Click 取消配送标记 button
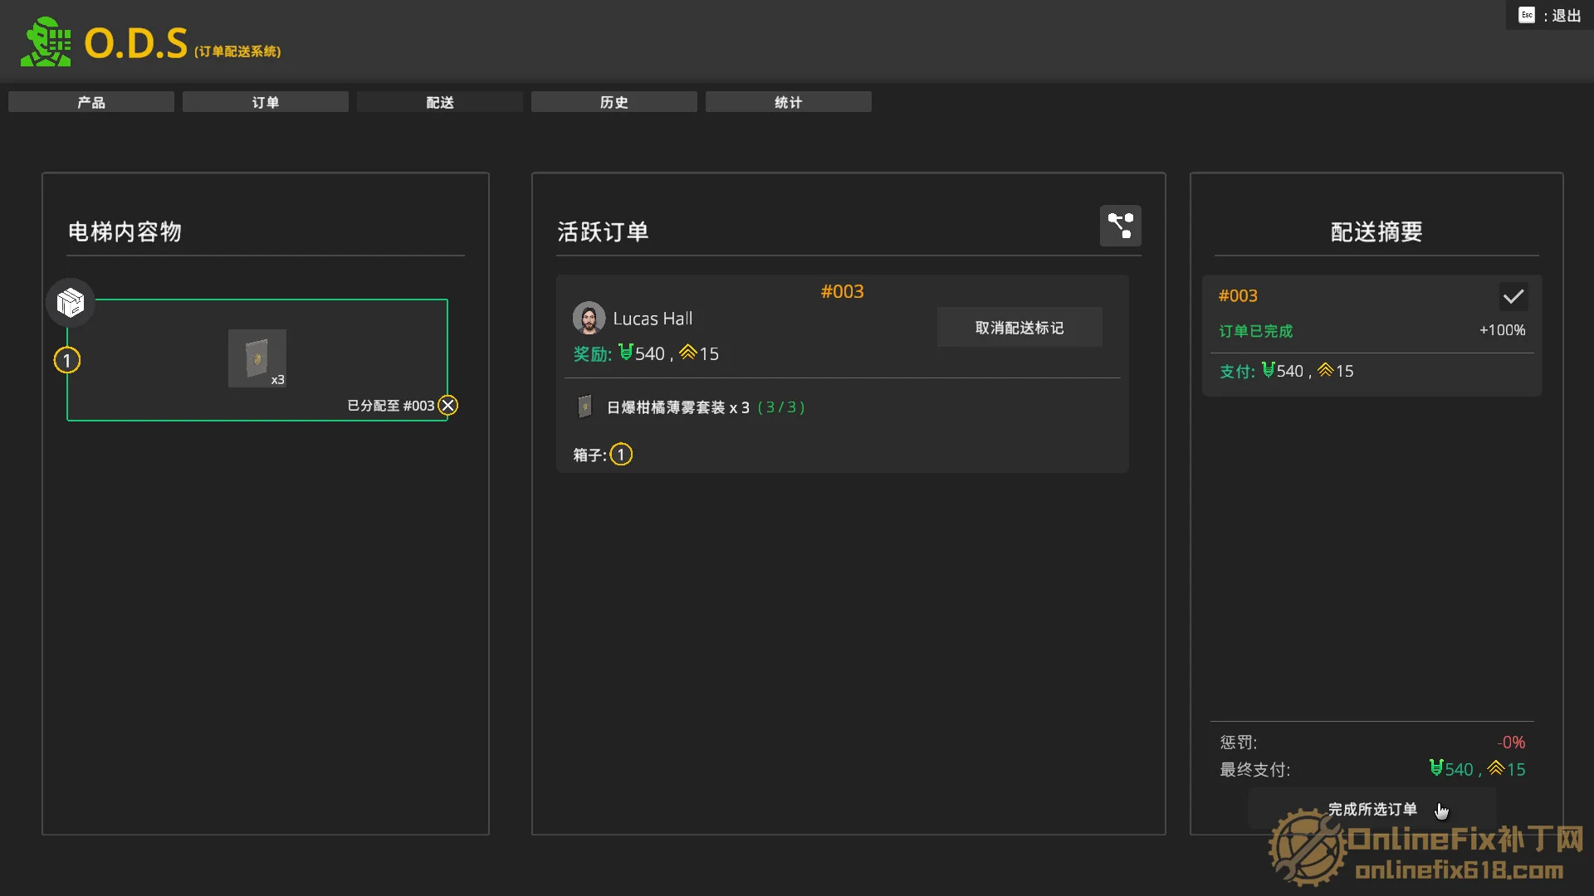This screenshot has height=896, width=1594. [x=1019, y=328]
